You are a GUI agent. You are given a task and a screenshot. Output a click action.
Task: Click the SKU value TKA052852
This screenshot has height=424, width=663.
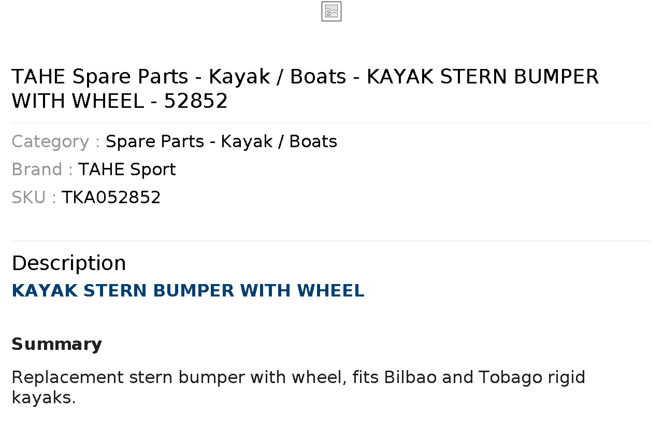point(111,197)
